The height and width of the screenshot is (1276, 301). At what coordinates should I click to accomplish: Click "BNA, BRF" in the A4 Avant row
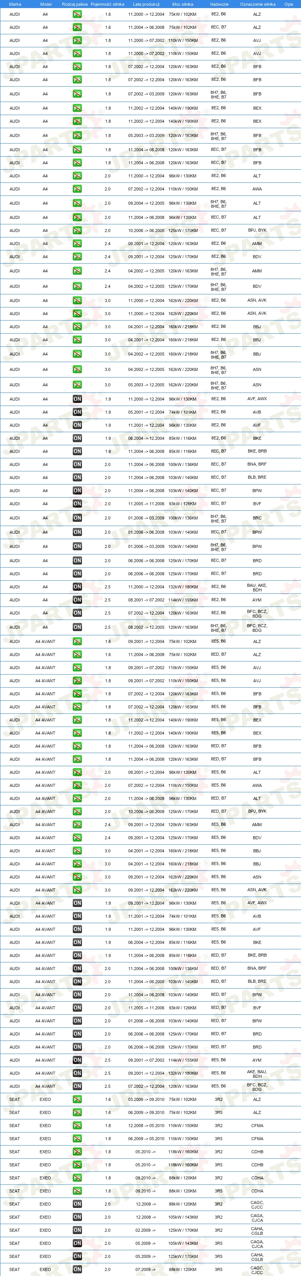[257, 969]
